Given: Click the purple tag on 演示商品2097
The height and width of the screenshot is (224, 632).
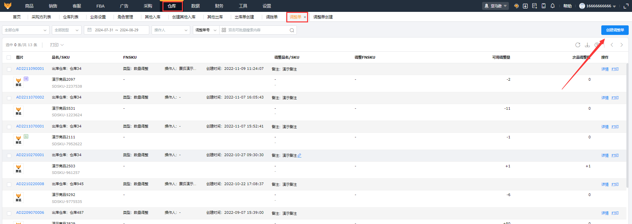Looking at the screenshot, I should pos(26,79).
